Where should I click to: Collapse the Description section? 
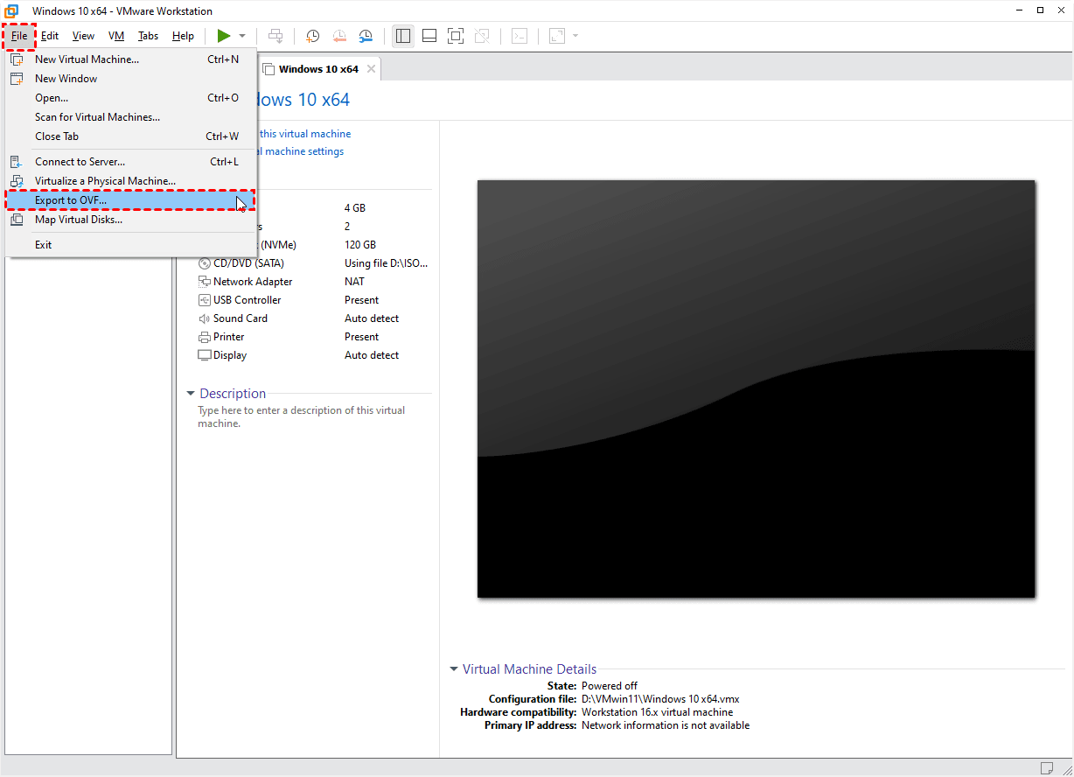tap(191, 394)
